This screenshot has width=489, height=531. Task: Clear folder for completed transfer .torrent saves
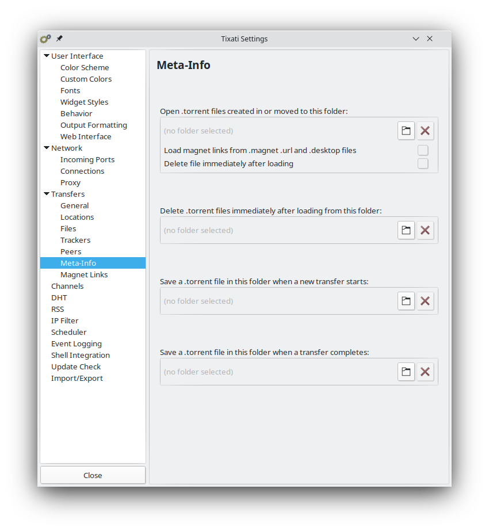point(425,371)
